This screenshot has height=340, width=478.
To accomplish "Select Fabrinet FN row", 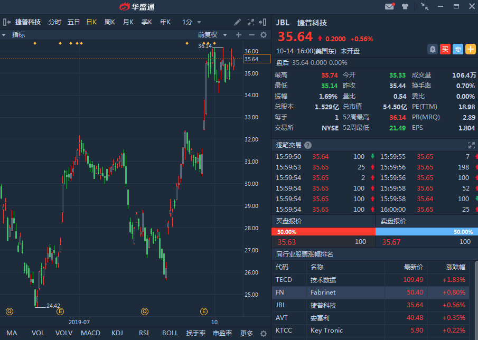I will (x=370, y=292).
